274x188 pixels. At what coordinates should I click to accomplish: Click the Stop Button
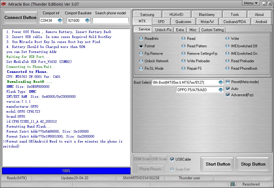(x=252, y=164)
